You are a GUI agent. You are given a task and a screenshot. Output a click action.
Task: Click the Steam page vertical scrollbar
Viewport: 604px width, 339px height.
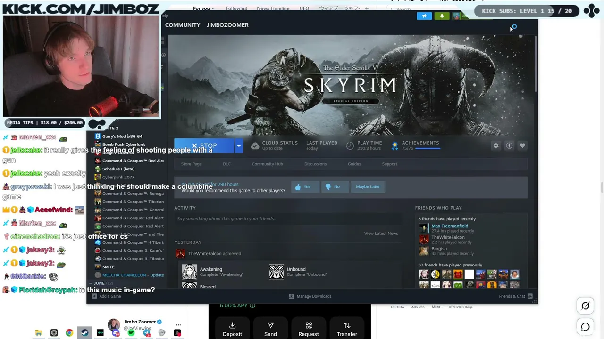536,64
